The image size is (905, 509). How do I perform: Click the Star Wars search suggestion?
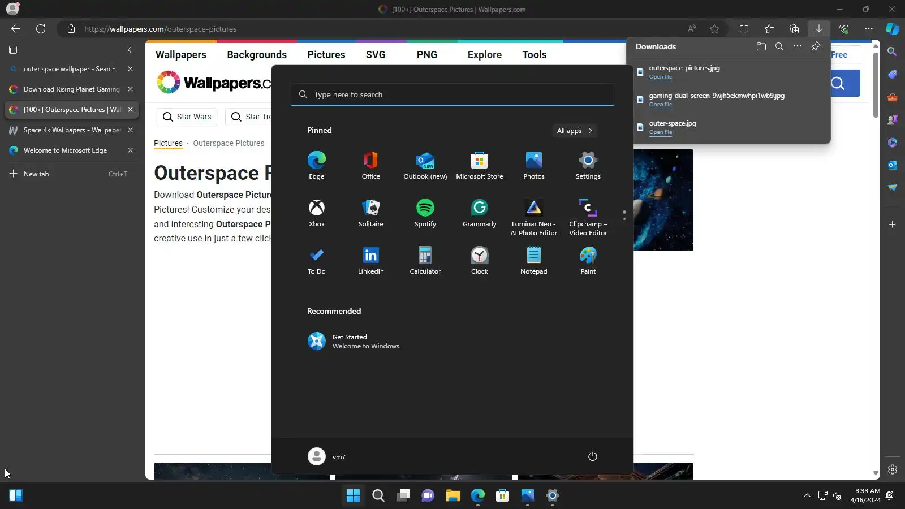coord(187,117)
